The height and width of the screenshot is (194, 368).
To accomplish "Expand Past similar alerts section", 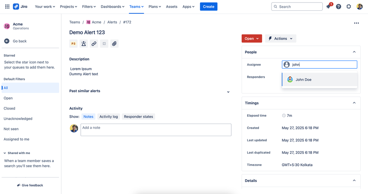I will pyautogui.click(x=228, y=92).
